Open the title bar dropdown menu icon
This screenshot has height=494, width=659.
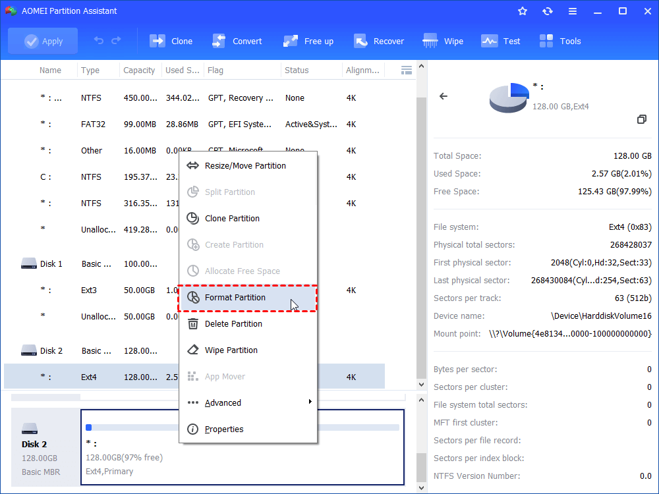point(573,11)
